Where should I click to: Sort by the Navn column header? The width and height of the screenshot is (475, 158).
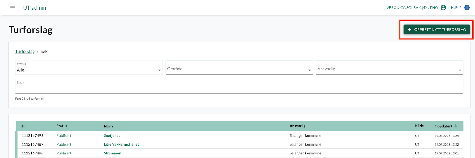(108, 126)
